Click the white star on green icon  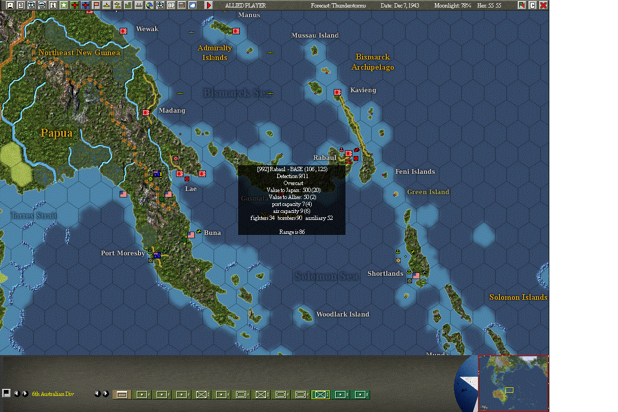point(63,5)
